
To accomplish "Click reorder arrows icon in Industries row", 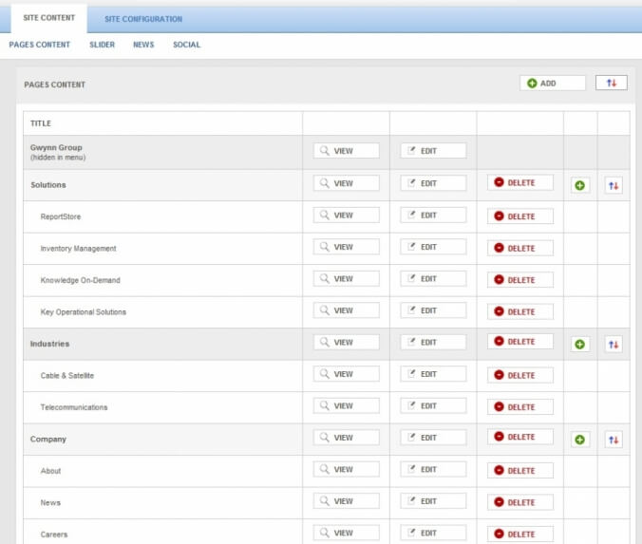I will pos(614,344).
